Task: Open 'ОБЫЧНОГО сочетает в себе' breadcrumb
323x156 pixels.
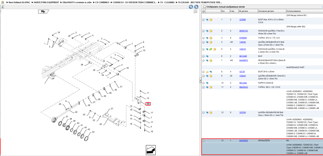Action: click(x=77, y=2)
